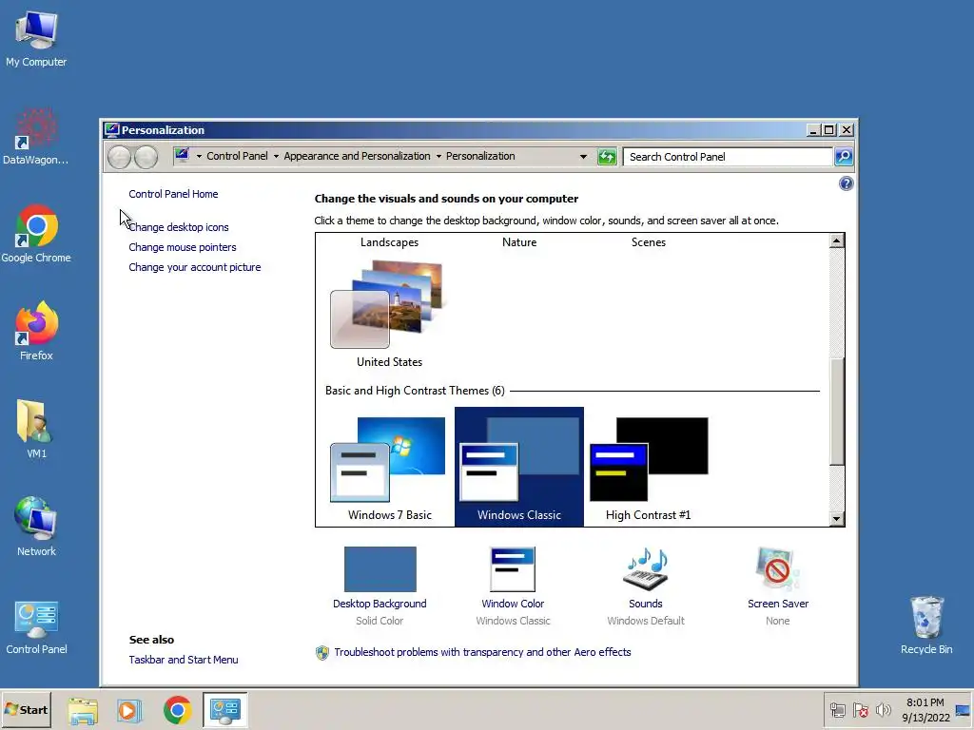Open Windows Explorer from the taskbar
This screenshot has width=974, height=730.
point(83,710)
